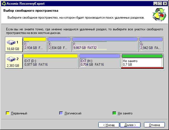Select the EXT (D:) 0,977 GB partition
Viewport: 169px width, 130px height.
pyautogui.click(x=50, y=63)
